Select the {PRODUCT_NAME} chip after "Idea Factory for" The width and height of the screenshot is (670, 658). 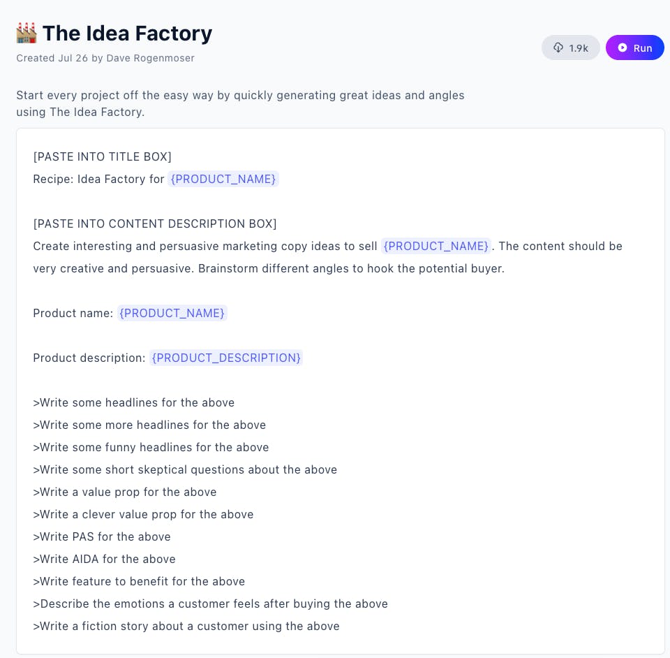(x=223, y=179)
